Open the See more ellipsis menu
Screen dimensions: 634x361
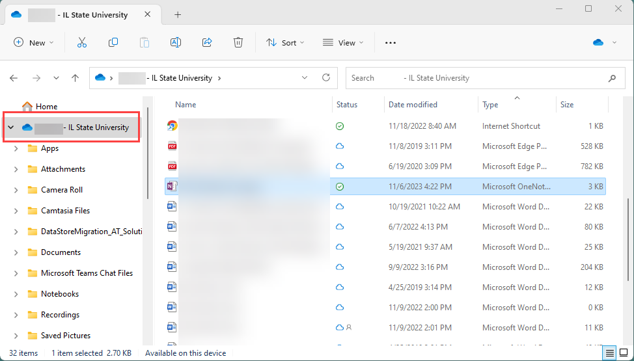(x=390, y=42)
